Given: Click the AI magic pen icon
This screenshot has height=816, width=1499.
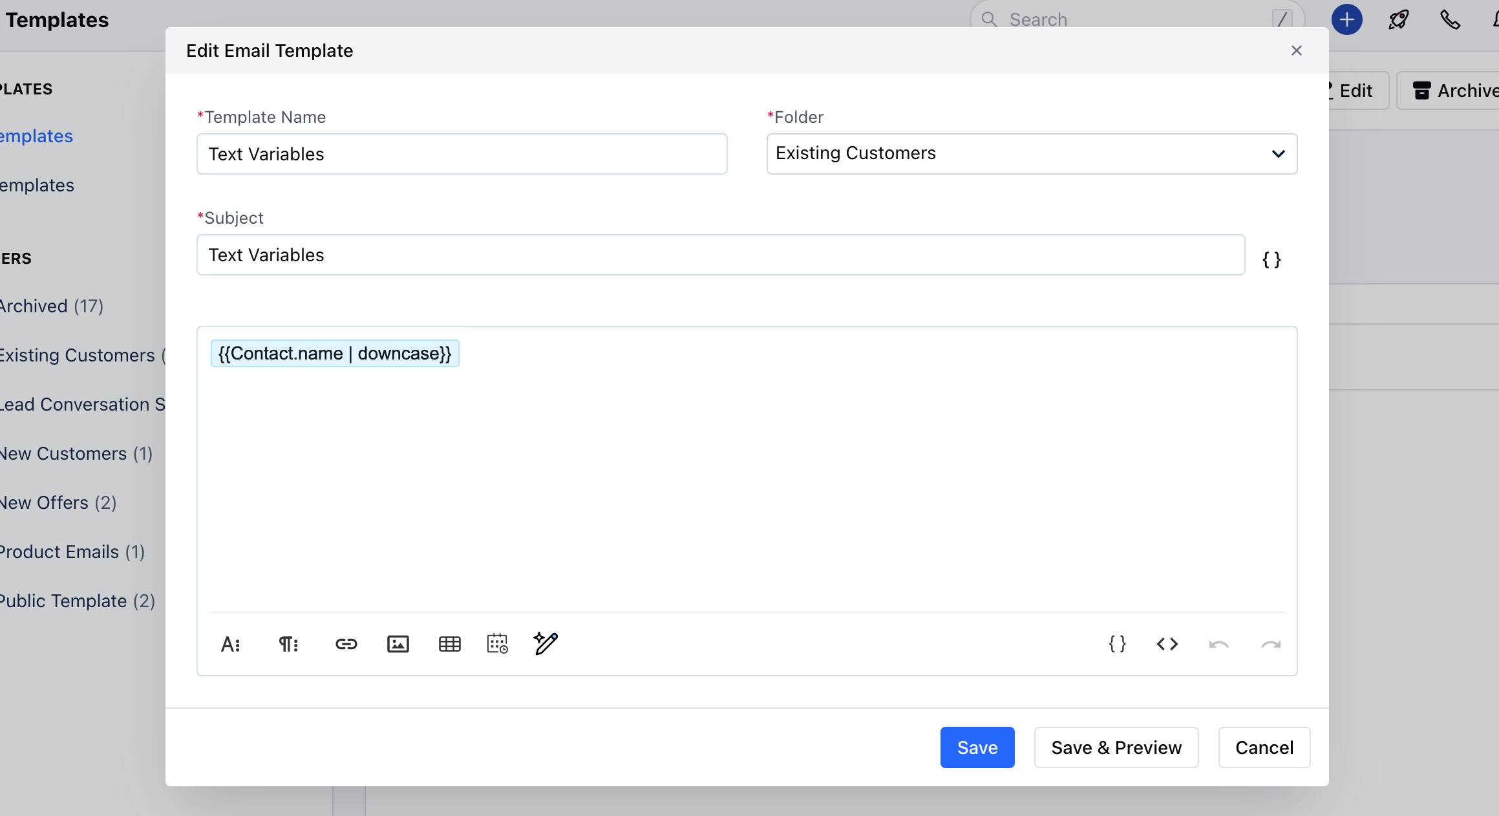Looking at the screenshot, I should pos(546,643).
